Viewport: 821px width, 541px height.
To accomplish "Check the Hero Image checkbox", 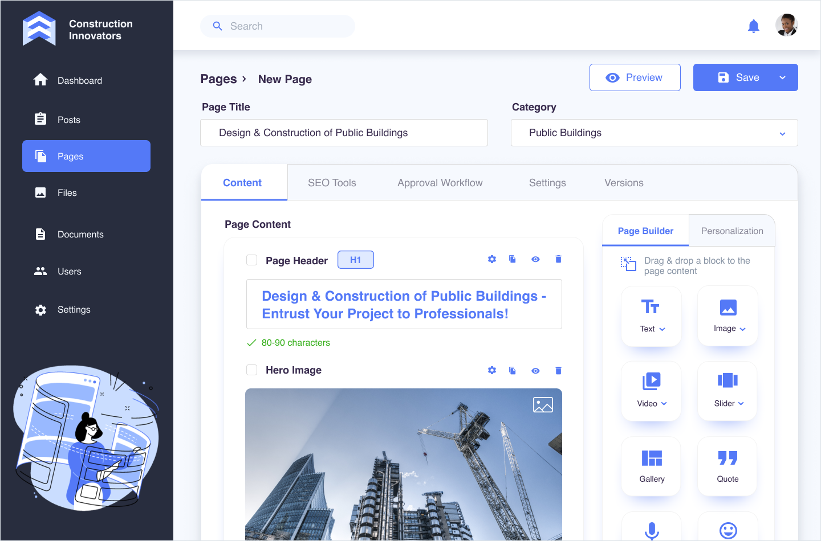I will pos(251,370).
